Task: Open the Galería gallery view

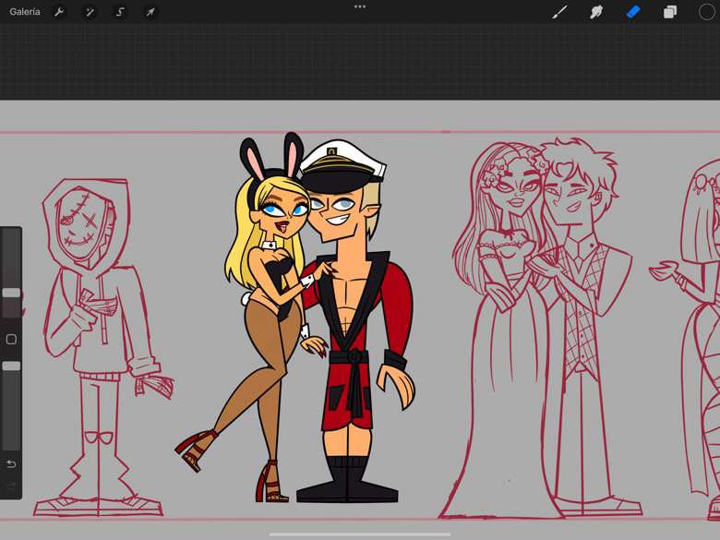Action: pyautogui.click(x=24, y=12)
